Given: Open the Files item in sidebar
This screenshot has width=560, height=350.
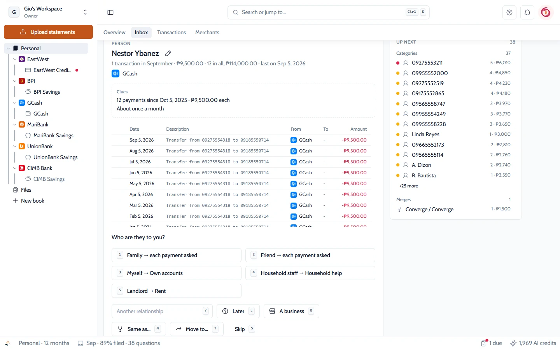Looking at the screenshot, I should click(26, 190).
